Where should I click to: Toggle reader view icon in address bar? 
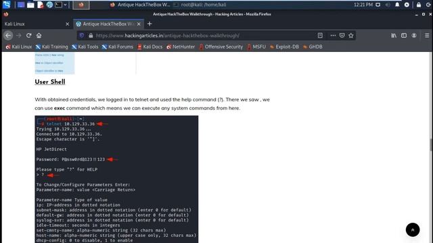pyautogui.click(x=320, y=36)
